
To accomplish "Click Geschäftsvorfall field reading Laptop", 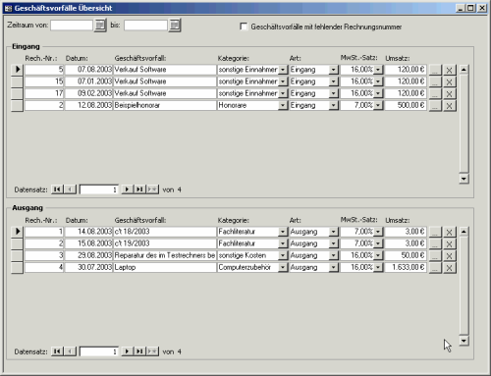I will click(165, 268).
